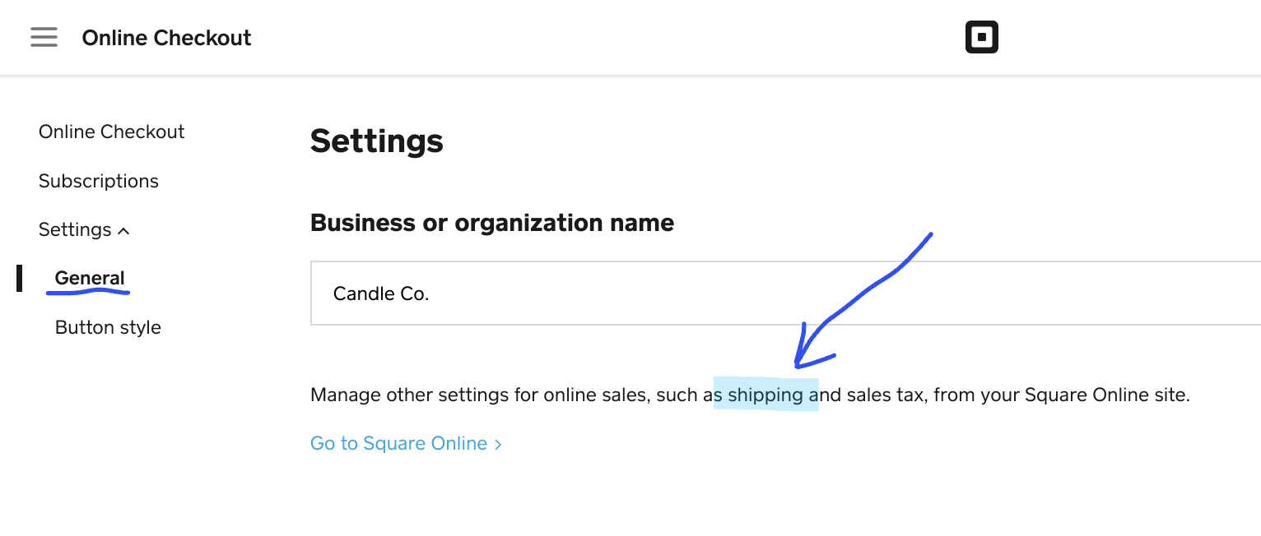1261x536 pixels.
Task: Click the black active marker beside General
Action: [x=20, y=278]
